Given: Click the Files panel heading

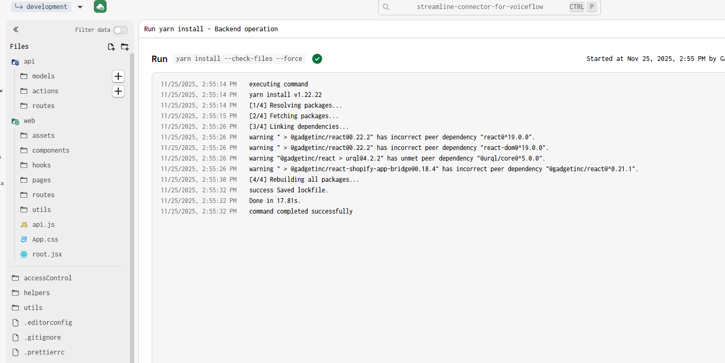Looking at the screenshot, I should (20, 47).
